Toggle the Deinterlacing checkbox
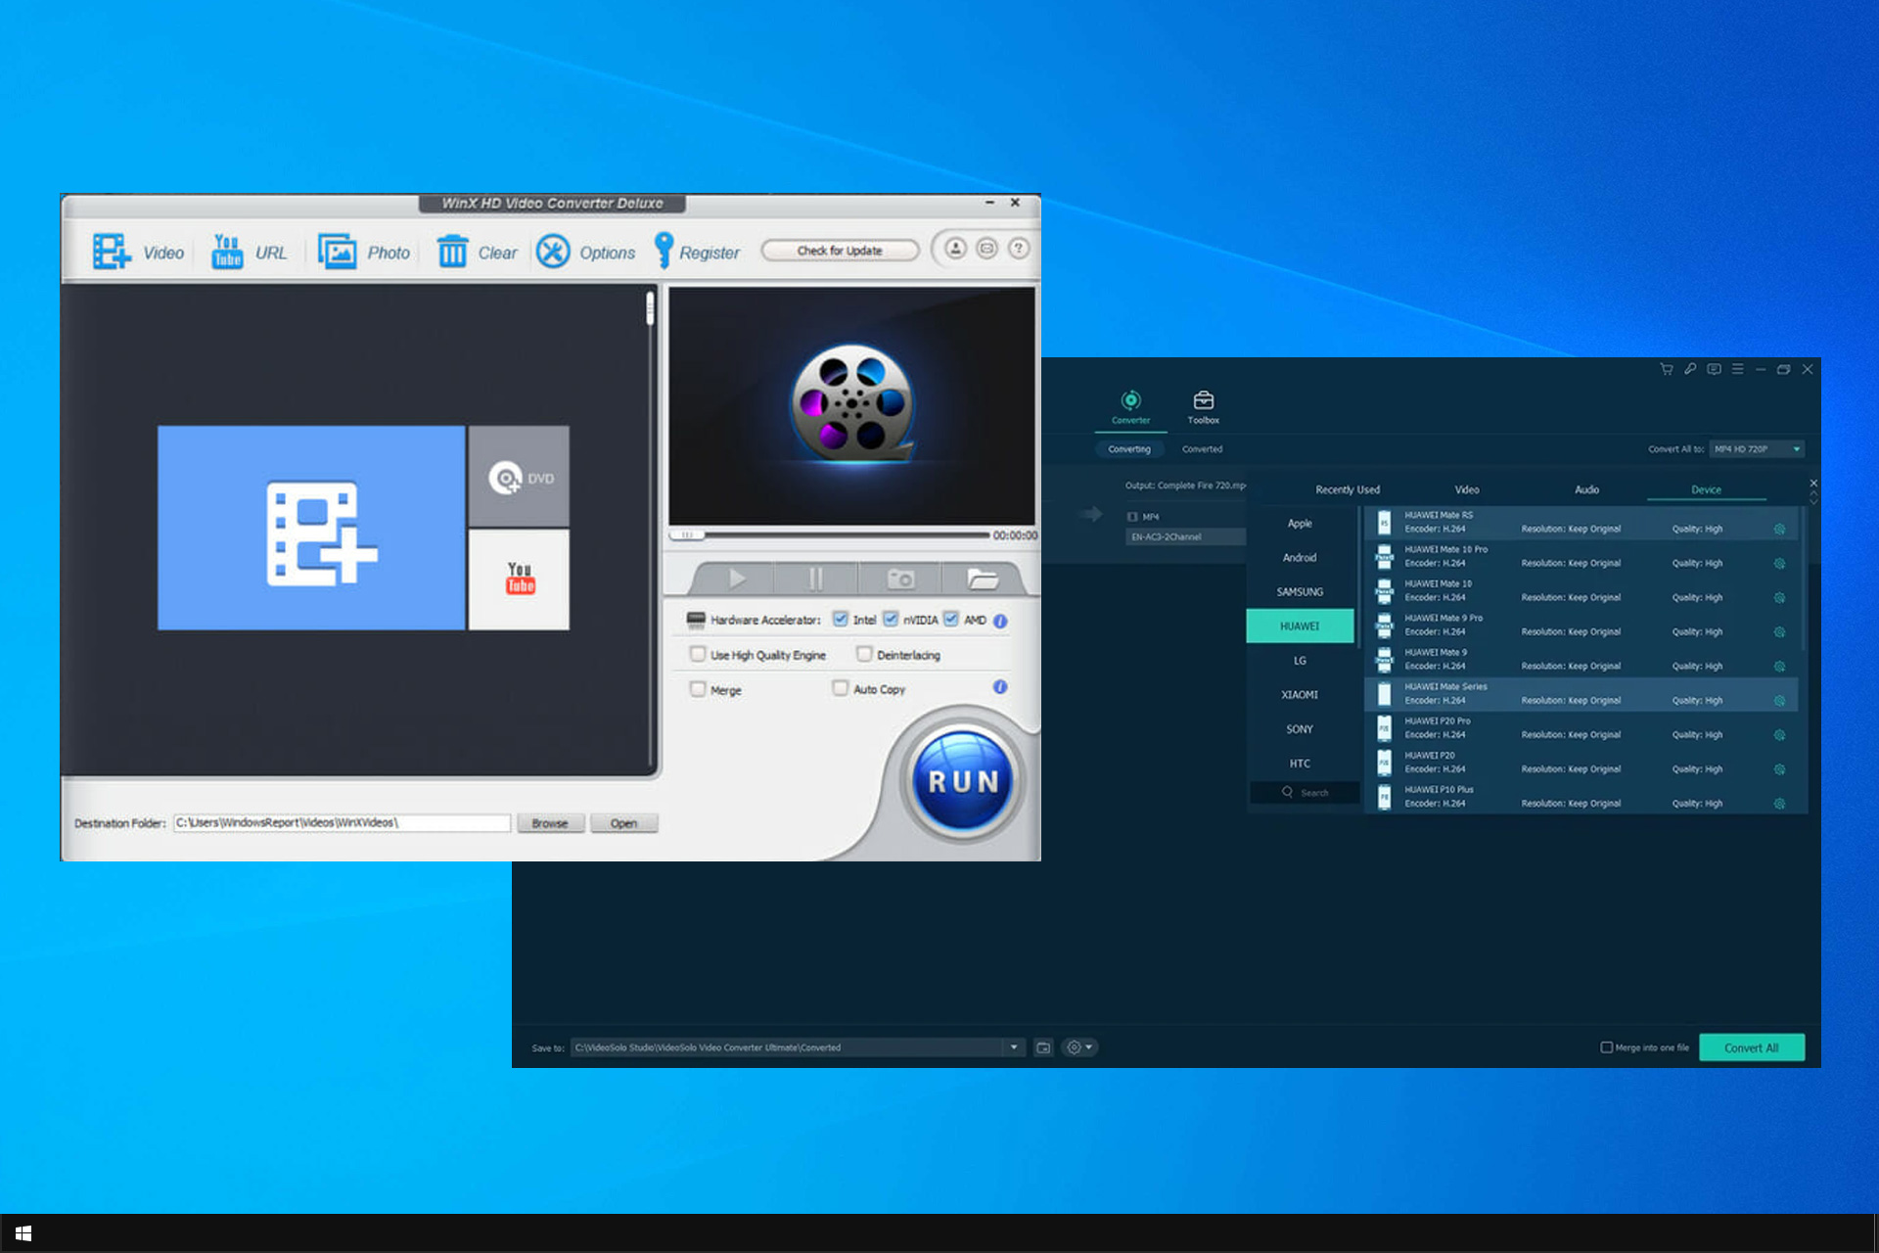 click(x=864, y=654)
